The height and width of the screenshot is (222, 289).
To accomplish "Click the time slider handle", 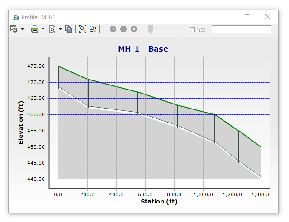I will [x=151, y=29].
